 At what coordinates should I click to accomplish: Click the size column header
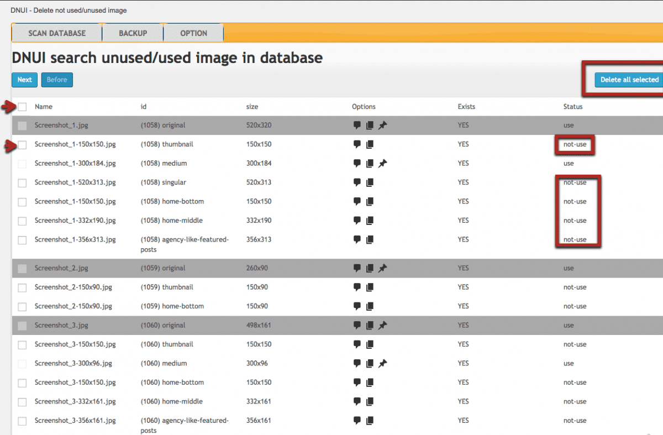click(x=252, y=107)
